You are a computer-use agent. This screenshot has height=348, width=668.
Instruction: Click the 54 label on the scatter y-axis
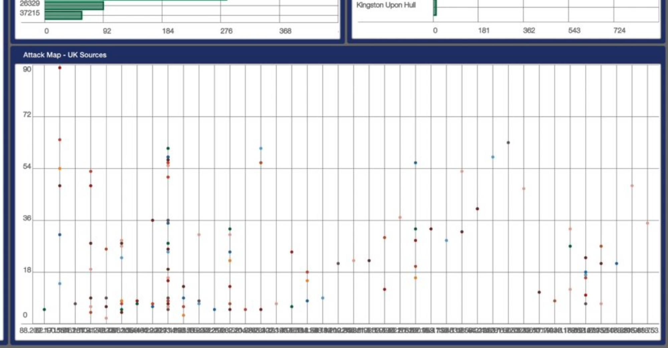pos(27,167)
